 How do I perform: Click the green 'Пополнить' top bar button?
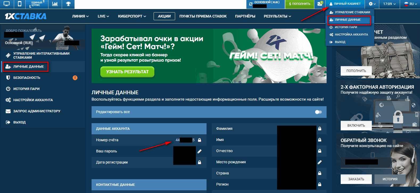pyautogui.click(x=299, y=4)
